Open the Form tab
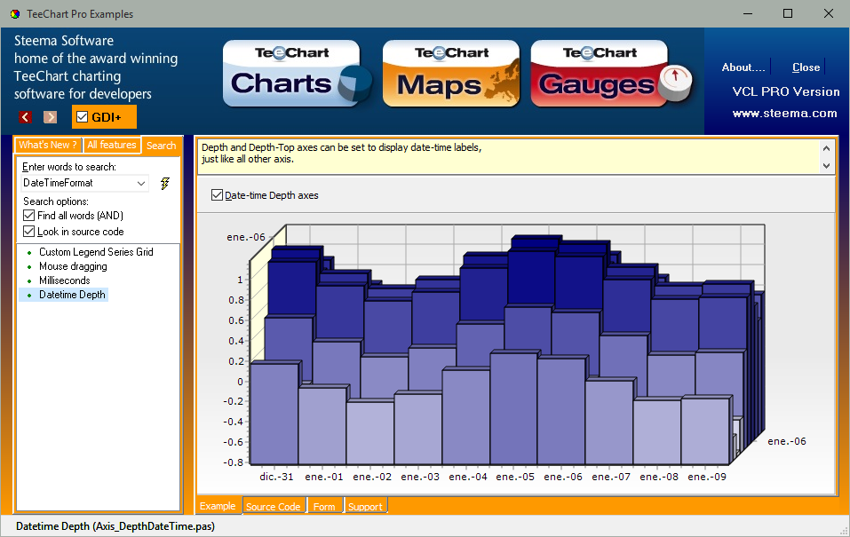This screenshot has width=850, height=537. [324, 506]
